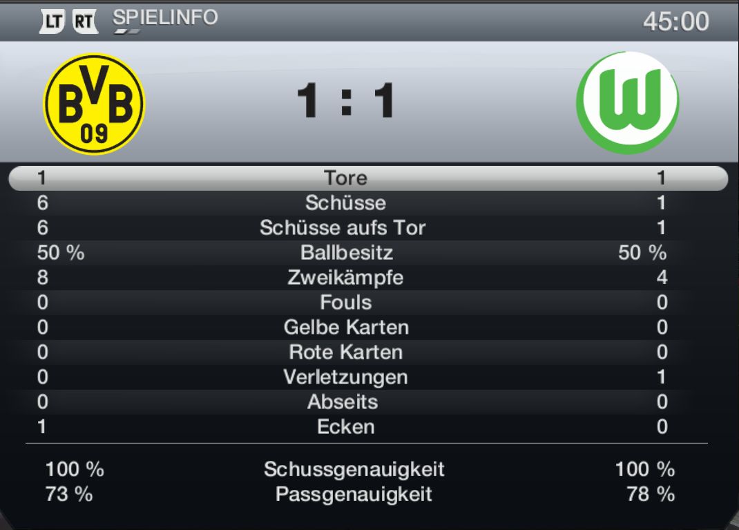
Task: Click the Borussia Dortmund BVB 09 crest
Action: tap(94, 104)
